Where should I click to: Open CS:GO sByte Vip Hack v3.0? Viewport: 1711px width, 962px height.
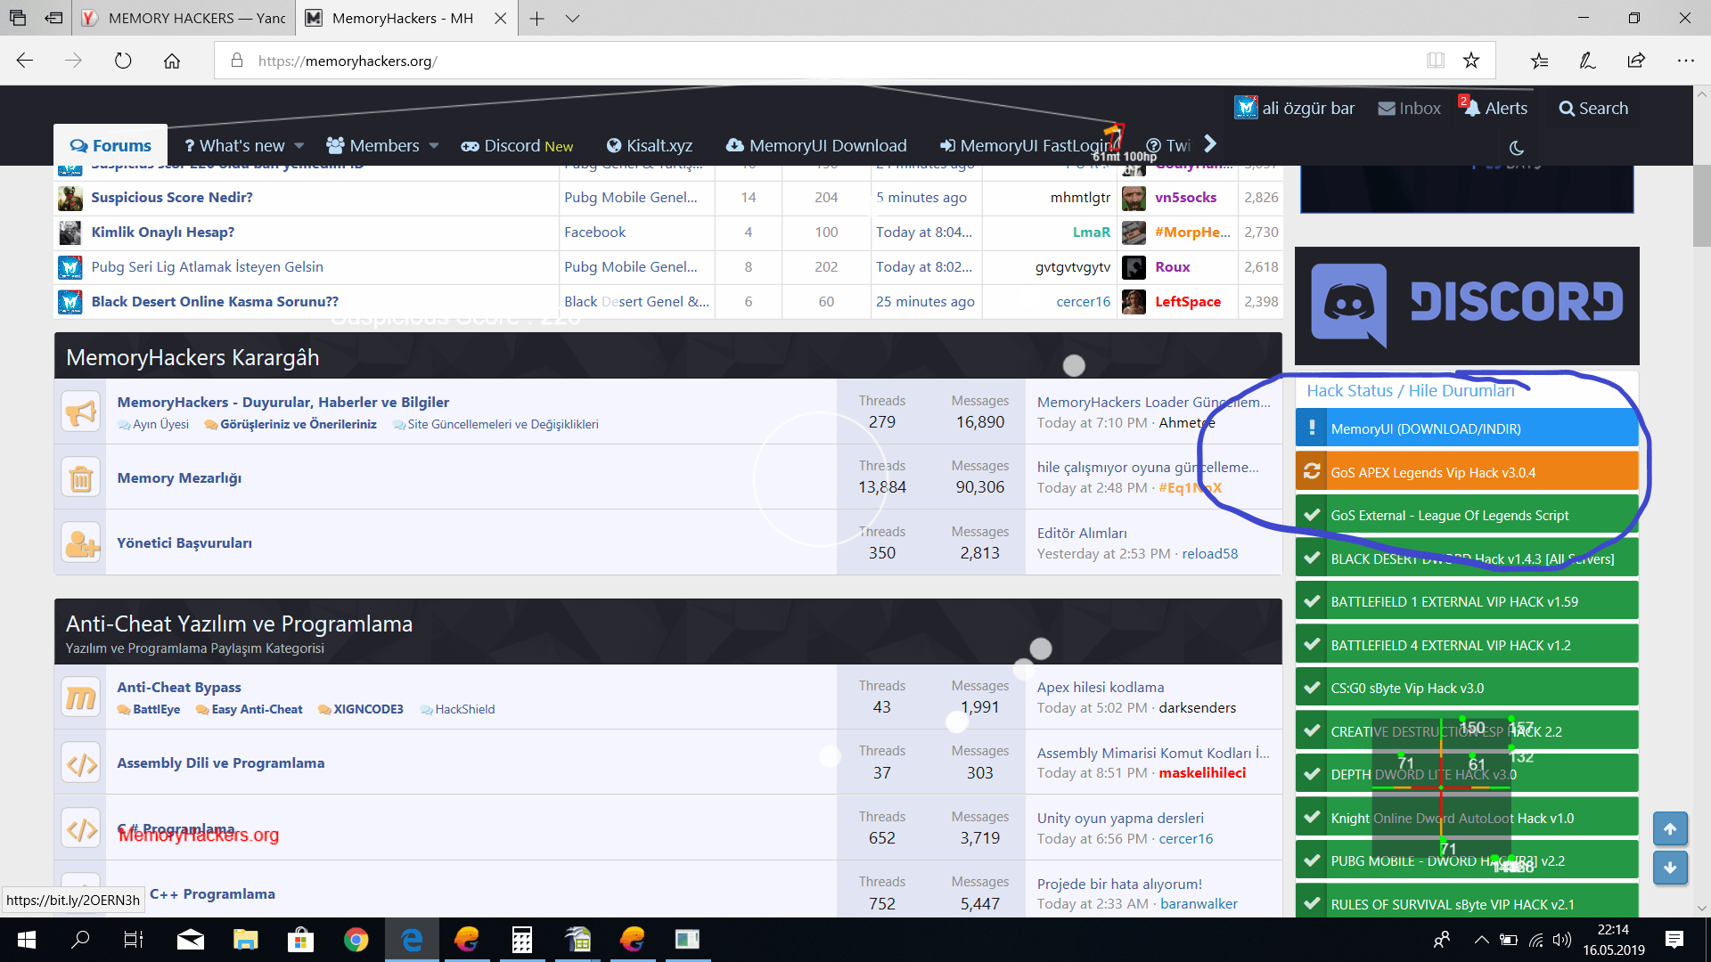tap(1467, 689)
